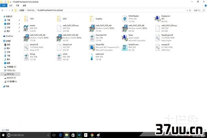Open Microsoft Edge from the taskbar
The width and height of the screenshot is (207, 138).
60,135
